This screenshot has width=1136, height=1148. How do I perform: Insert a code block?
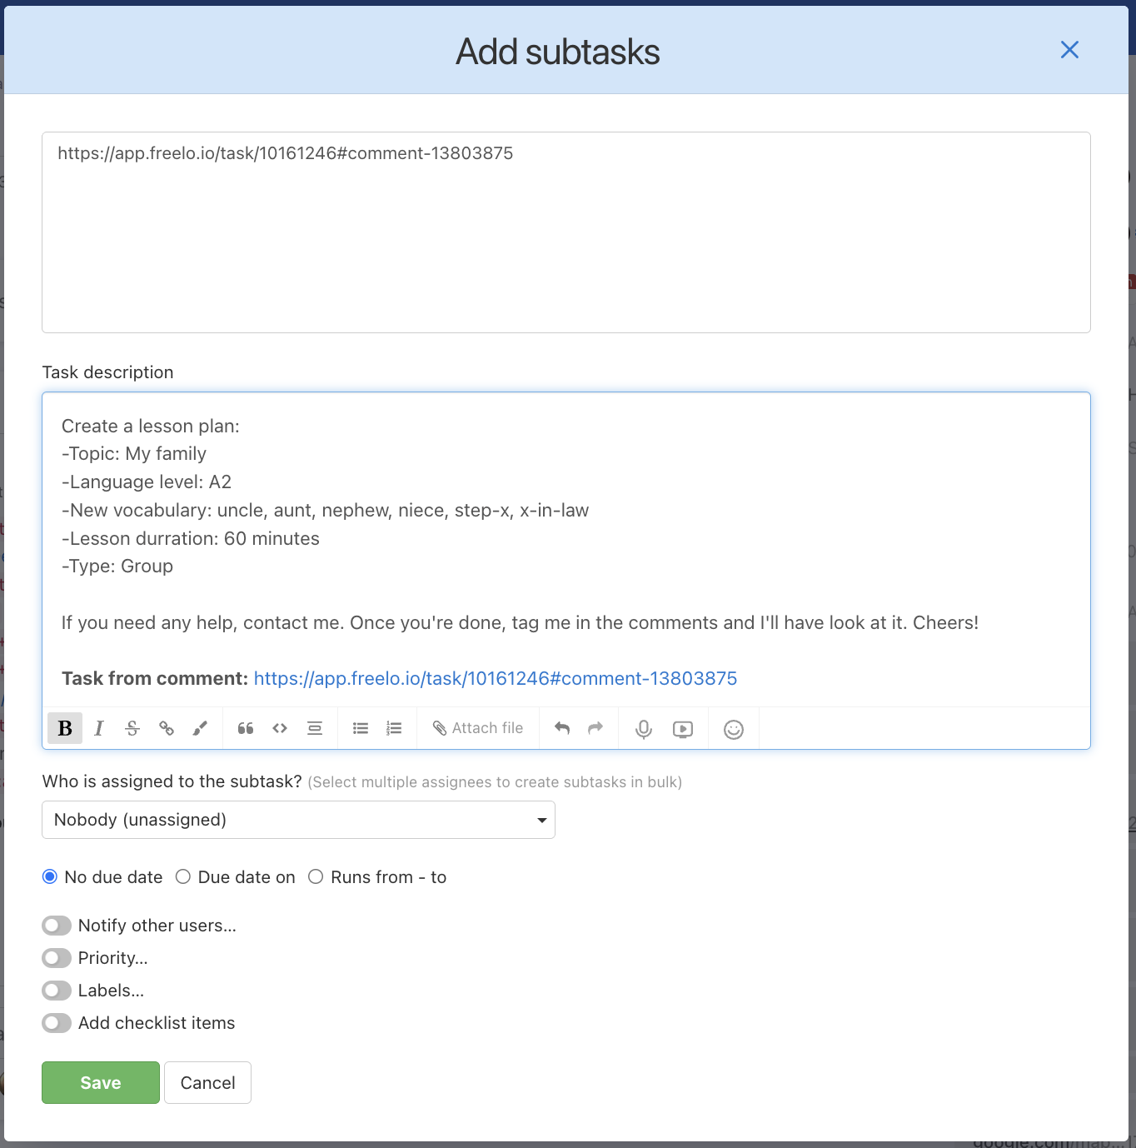280,727
